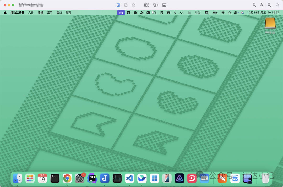Open the Trash in the Dock
This screenshot has height=187, width=283.
(265, 178)
